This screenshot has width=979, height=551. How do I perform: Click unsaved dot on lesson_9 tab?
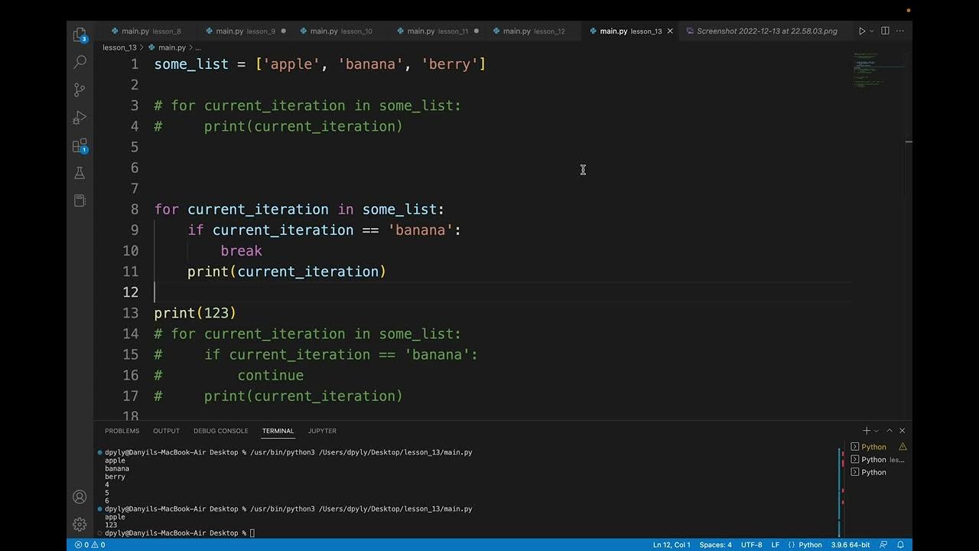[283, 31]
